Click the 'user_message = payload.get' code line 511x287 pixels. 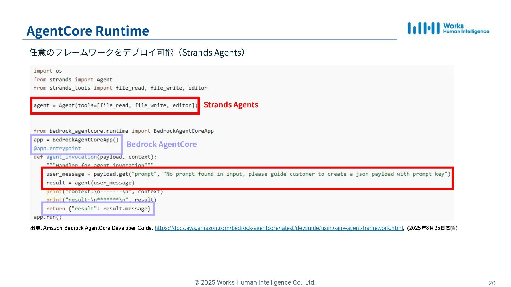248,174
